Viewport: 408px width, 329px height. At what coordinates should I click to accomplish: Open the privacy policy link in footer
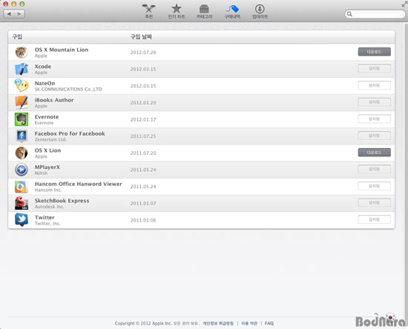(x=218, y=323)
